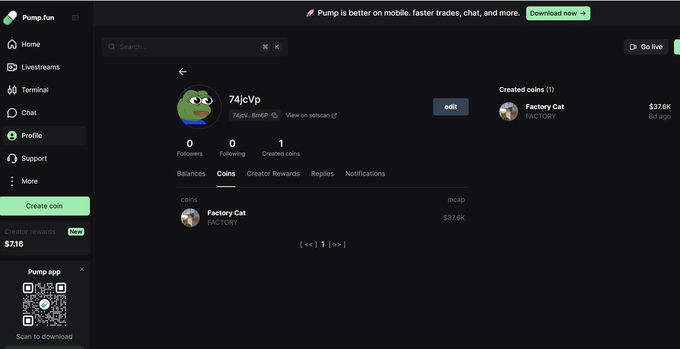Click the $37.6K mcap in coins list
Viewport: 680px width, 349px height.
coord(454,218)
